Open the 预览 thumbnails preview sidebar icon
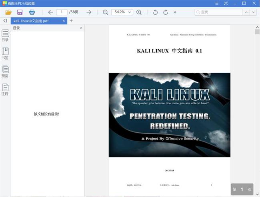The height and width of the screenshot is (197, 260). click(5, 72)
